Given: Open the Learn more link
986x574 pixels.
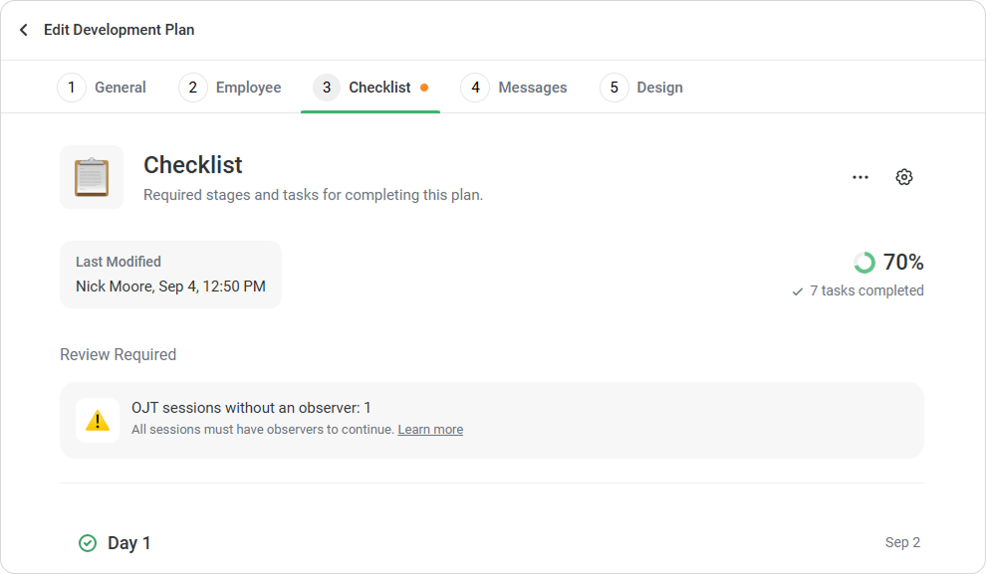Looking at the screenshot, I should pyautogui.click(x=430, y=430).
